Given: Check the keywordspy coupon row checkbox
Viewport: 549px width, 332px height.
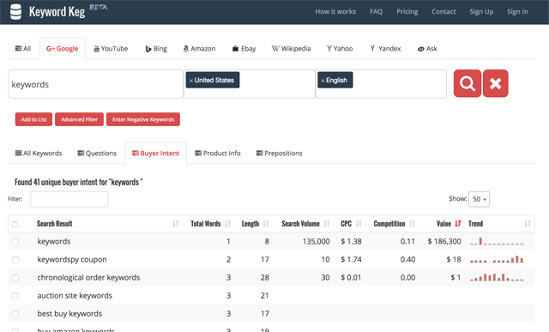Looking at the screenshot, I should pyautogui.click(x=15, y=260).
